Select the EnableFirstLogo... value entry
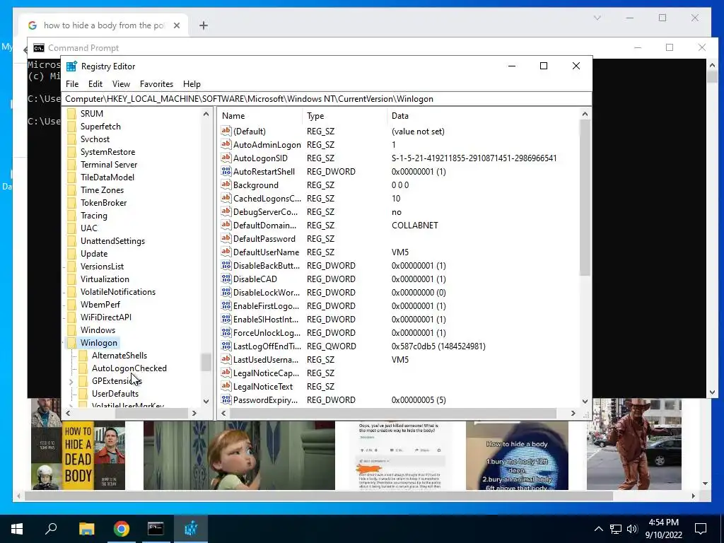The height and width of the screenshot is (543, 724). coord(266,305)
